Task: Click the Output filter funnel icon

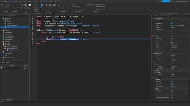Action: [1, 68]
